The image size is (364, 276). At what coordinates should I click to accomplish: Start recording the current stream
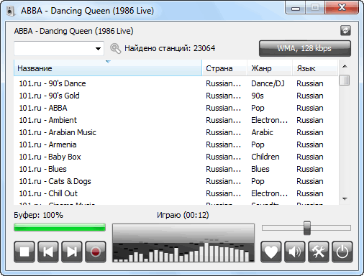(96, 252)
